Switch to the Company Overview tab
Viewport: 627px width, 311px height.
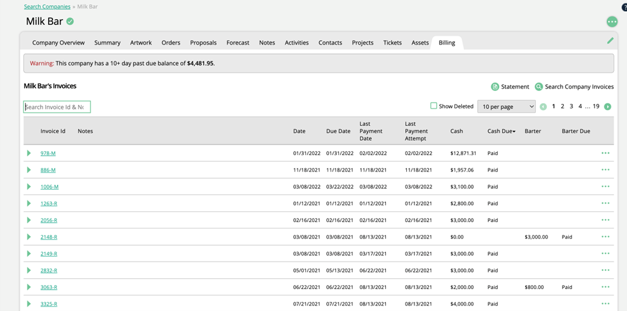click(x=58, y=43)
